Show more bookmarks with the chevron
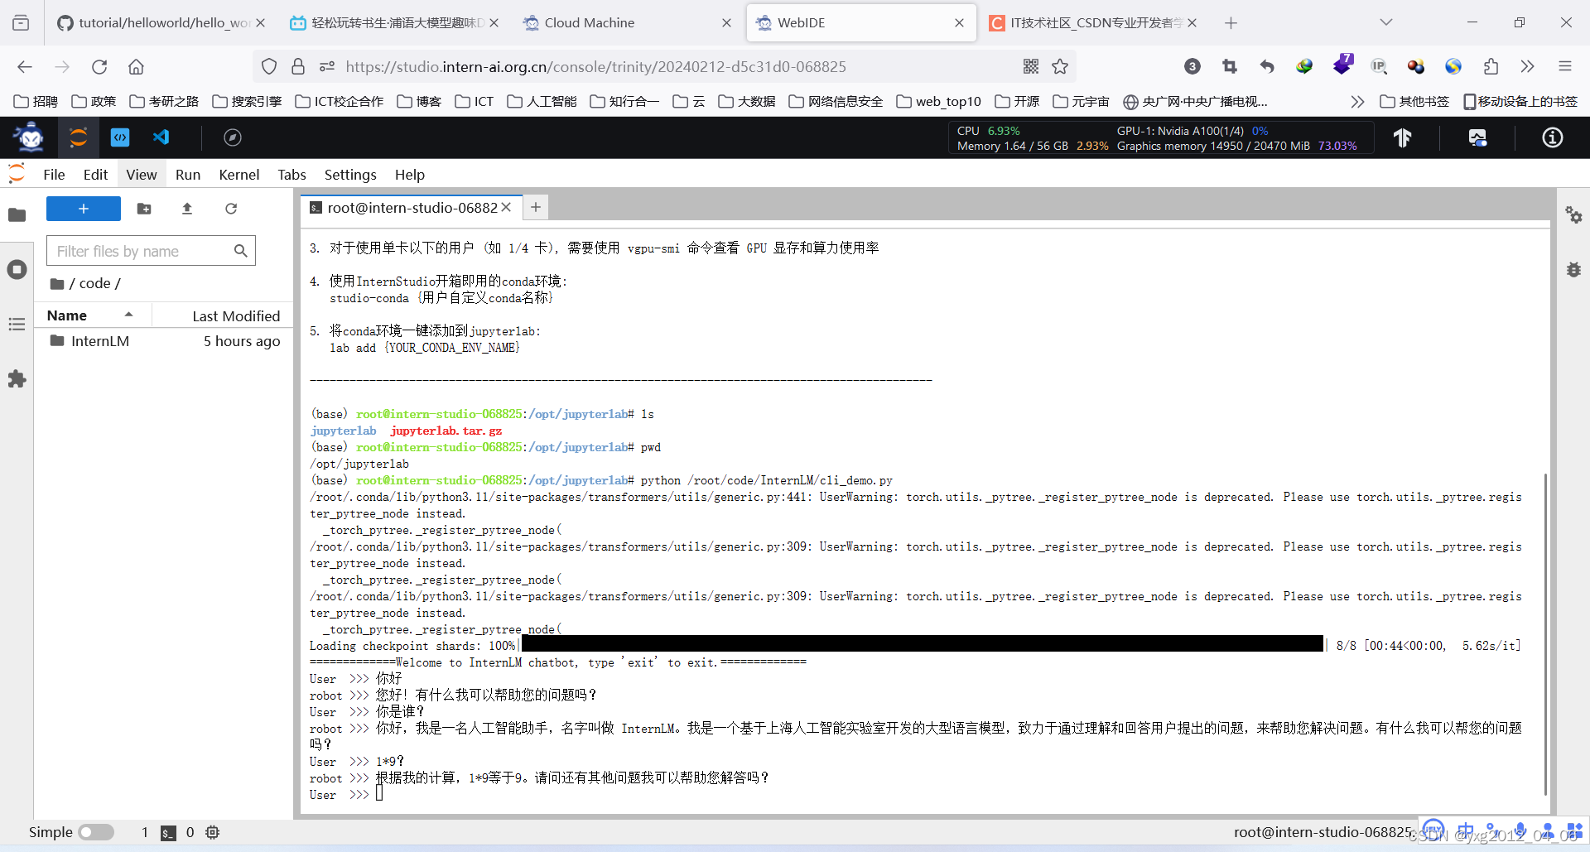This screenshot has height=852, width=1590. 1357,102
